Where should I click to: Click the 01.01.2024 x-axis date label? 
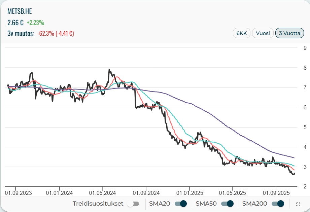[x=59, y=193]
